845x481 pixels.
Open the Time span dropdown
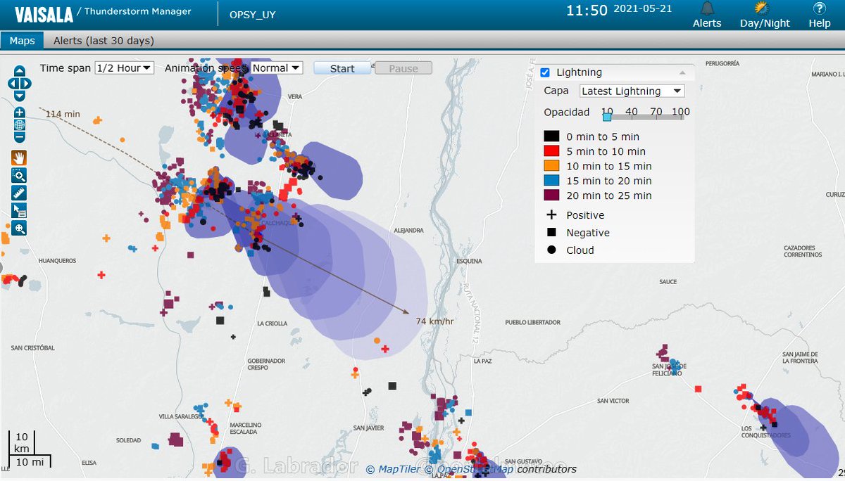pos(124,68)
